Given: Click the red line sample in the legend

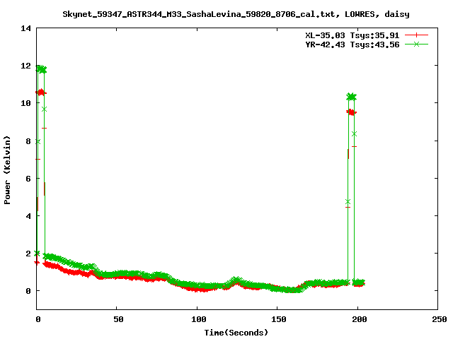Looking at the screenshot, I should [x=416, y=35].
